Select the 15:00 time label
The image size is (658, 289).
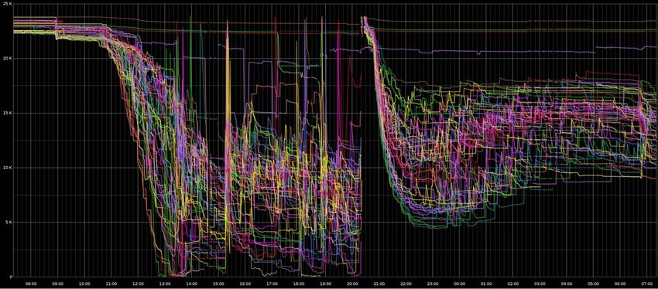click(x=218, y=284)
